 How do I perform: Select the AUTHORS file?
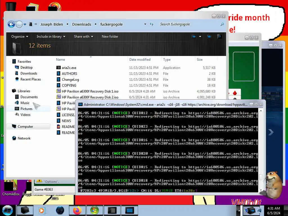[69, 73]
